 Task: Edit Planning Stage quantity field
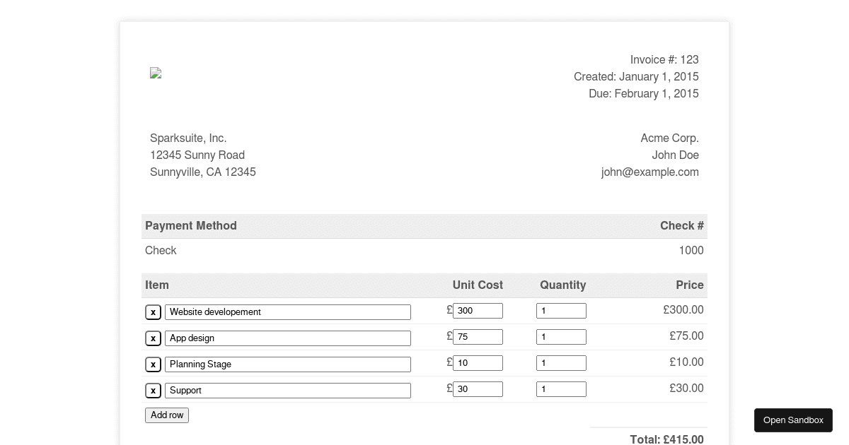click(561, 362)
